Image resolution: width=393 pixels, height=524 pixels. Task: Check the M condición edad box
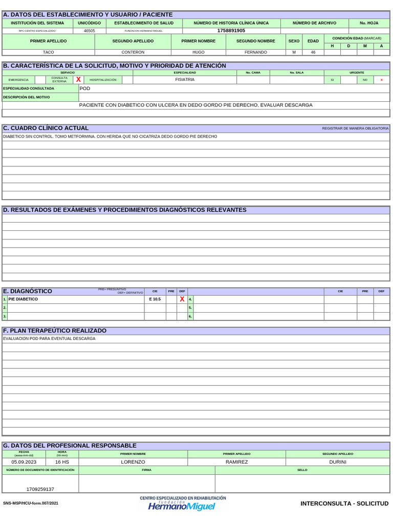(365, 53)
